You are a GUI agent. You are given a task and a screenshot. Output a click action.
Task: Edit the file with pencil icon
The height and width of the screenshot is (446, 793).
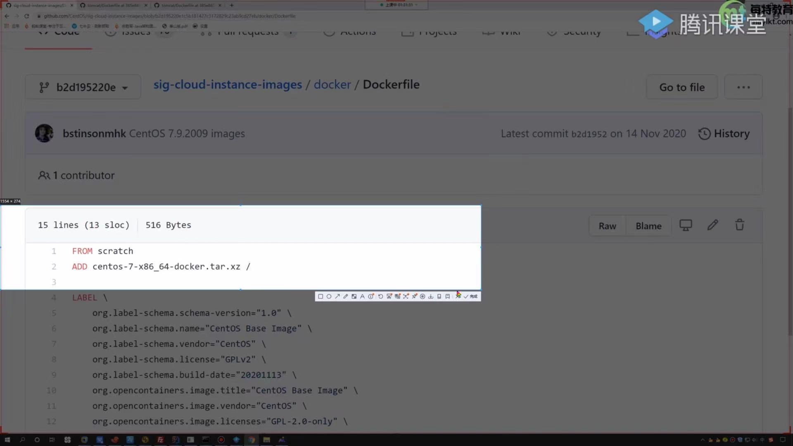[712, 225]
